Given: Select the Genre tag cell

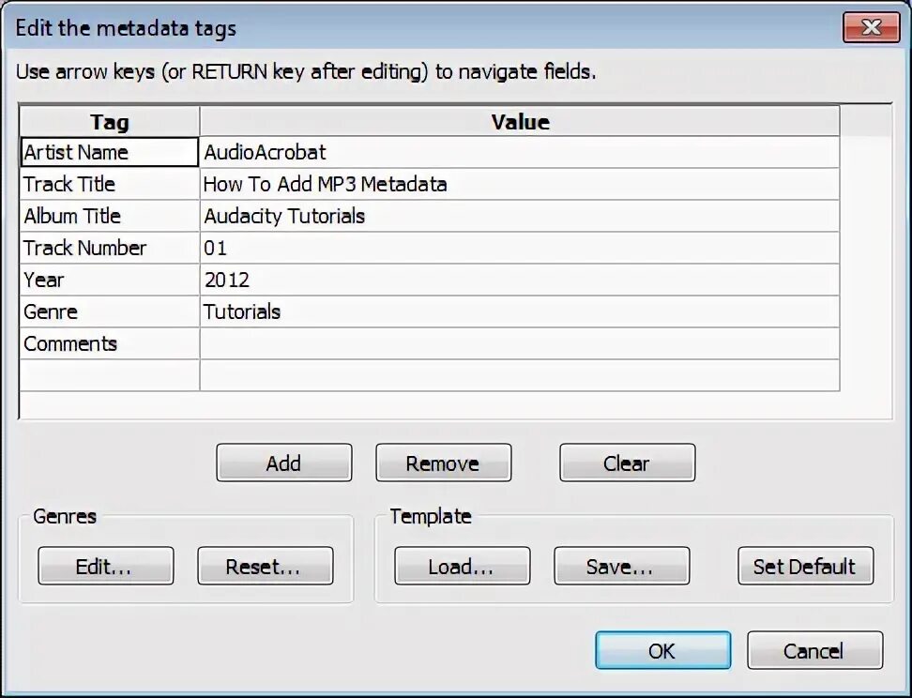Looking at the screenshot, I should (110, 311).
